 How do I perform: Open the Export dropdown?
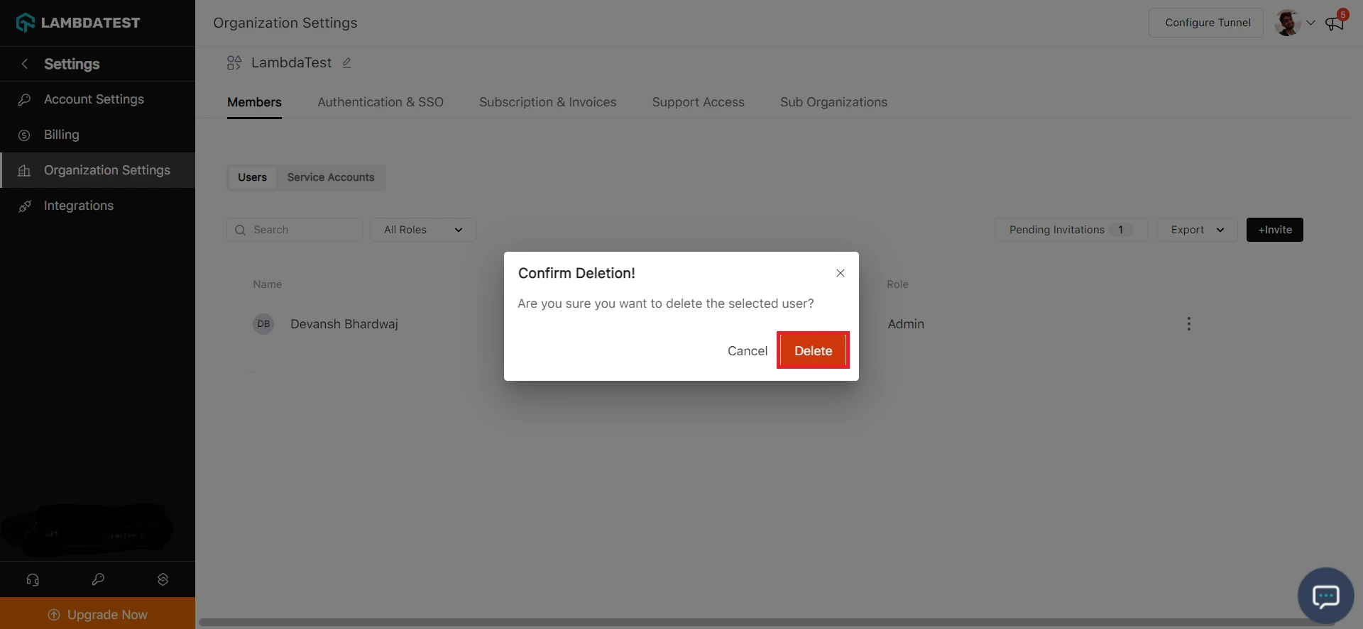click(x=1197, y=230)
